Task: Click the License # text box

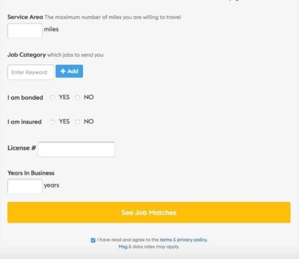Action: pos(76,149)
